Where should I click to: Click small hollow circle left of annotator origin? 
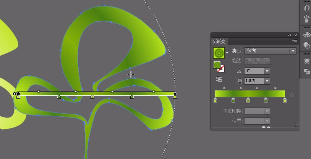[14, 94]
